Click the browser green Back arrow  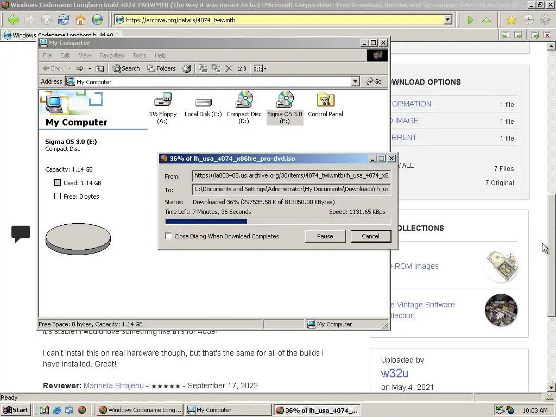[x=13, y=20]
